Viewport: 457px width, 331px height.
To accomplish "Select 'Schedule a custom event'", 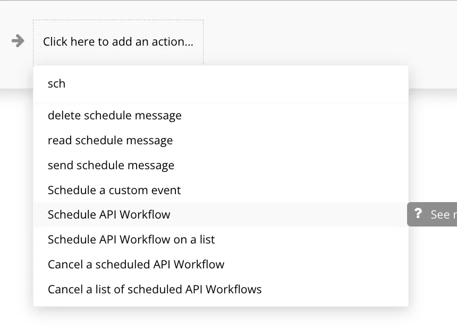I will [x=114, y=190].
